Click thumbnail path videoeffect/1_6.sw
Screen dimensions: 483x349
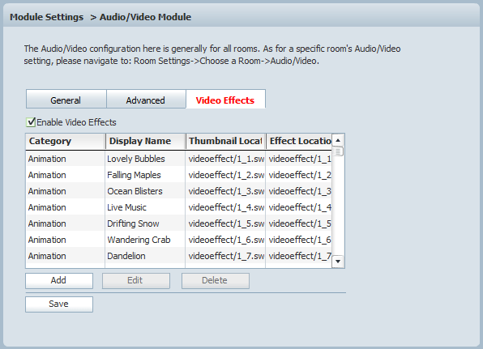[x=225, y=240]
